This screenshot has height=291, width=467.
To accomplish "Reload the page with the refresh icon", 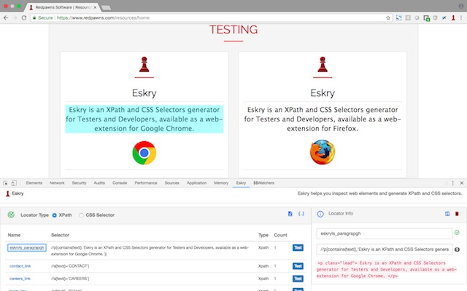I will (x=24, y=17).
